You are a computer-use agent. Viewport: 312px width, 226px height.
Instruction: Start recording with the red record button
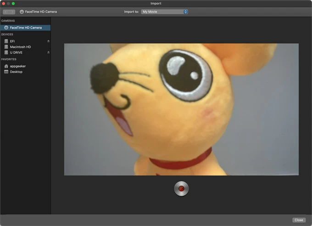(181, 188)
